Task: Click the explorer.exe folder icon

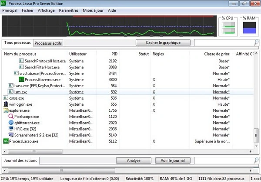Action: pos(6,110)
